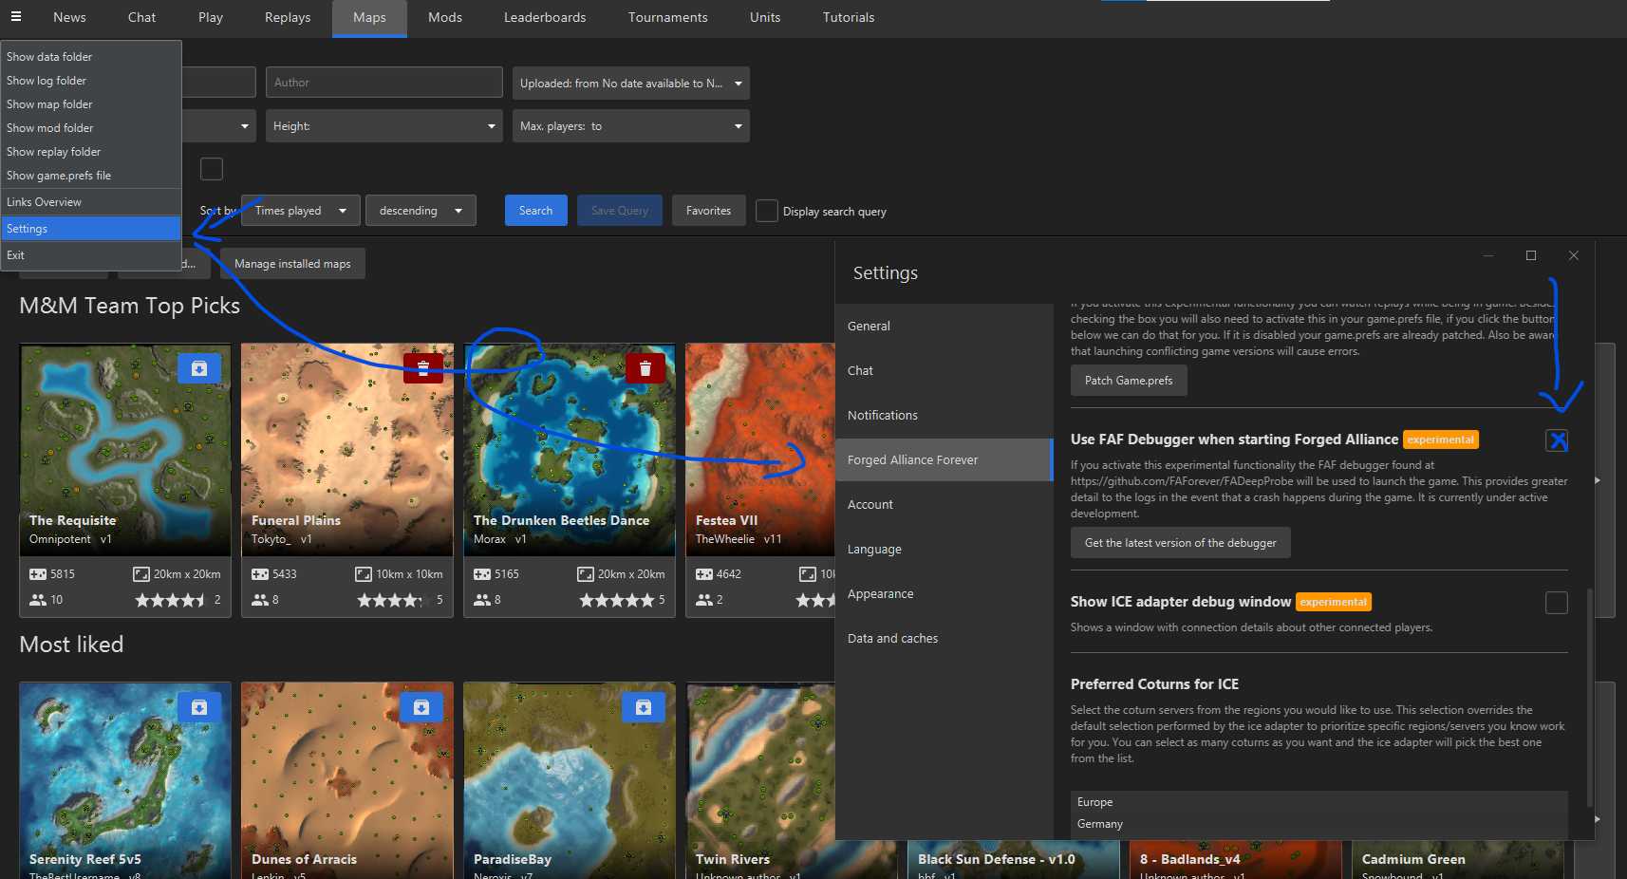Screen dimensions: 1627x879
Task: Click map size icon for The Requisite
Action: pyautogui.click(x=141, y=574)
